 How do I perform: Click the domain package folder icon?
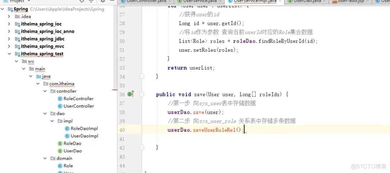pyautogui.click(x=53, y=158)
